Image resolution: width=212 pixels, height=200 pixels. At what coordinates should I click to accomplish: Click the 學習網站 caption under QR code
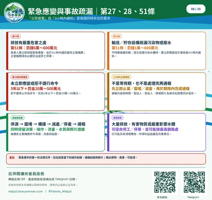point(162,197)
